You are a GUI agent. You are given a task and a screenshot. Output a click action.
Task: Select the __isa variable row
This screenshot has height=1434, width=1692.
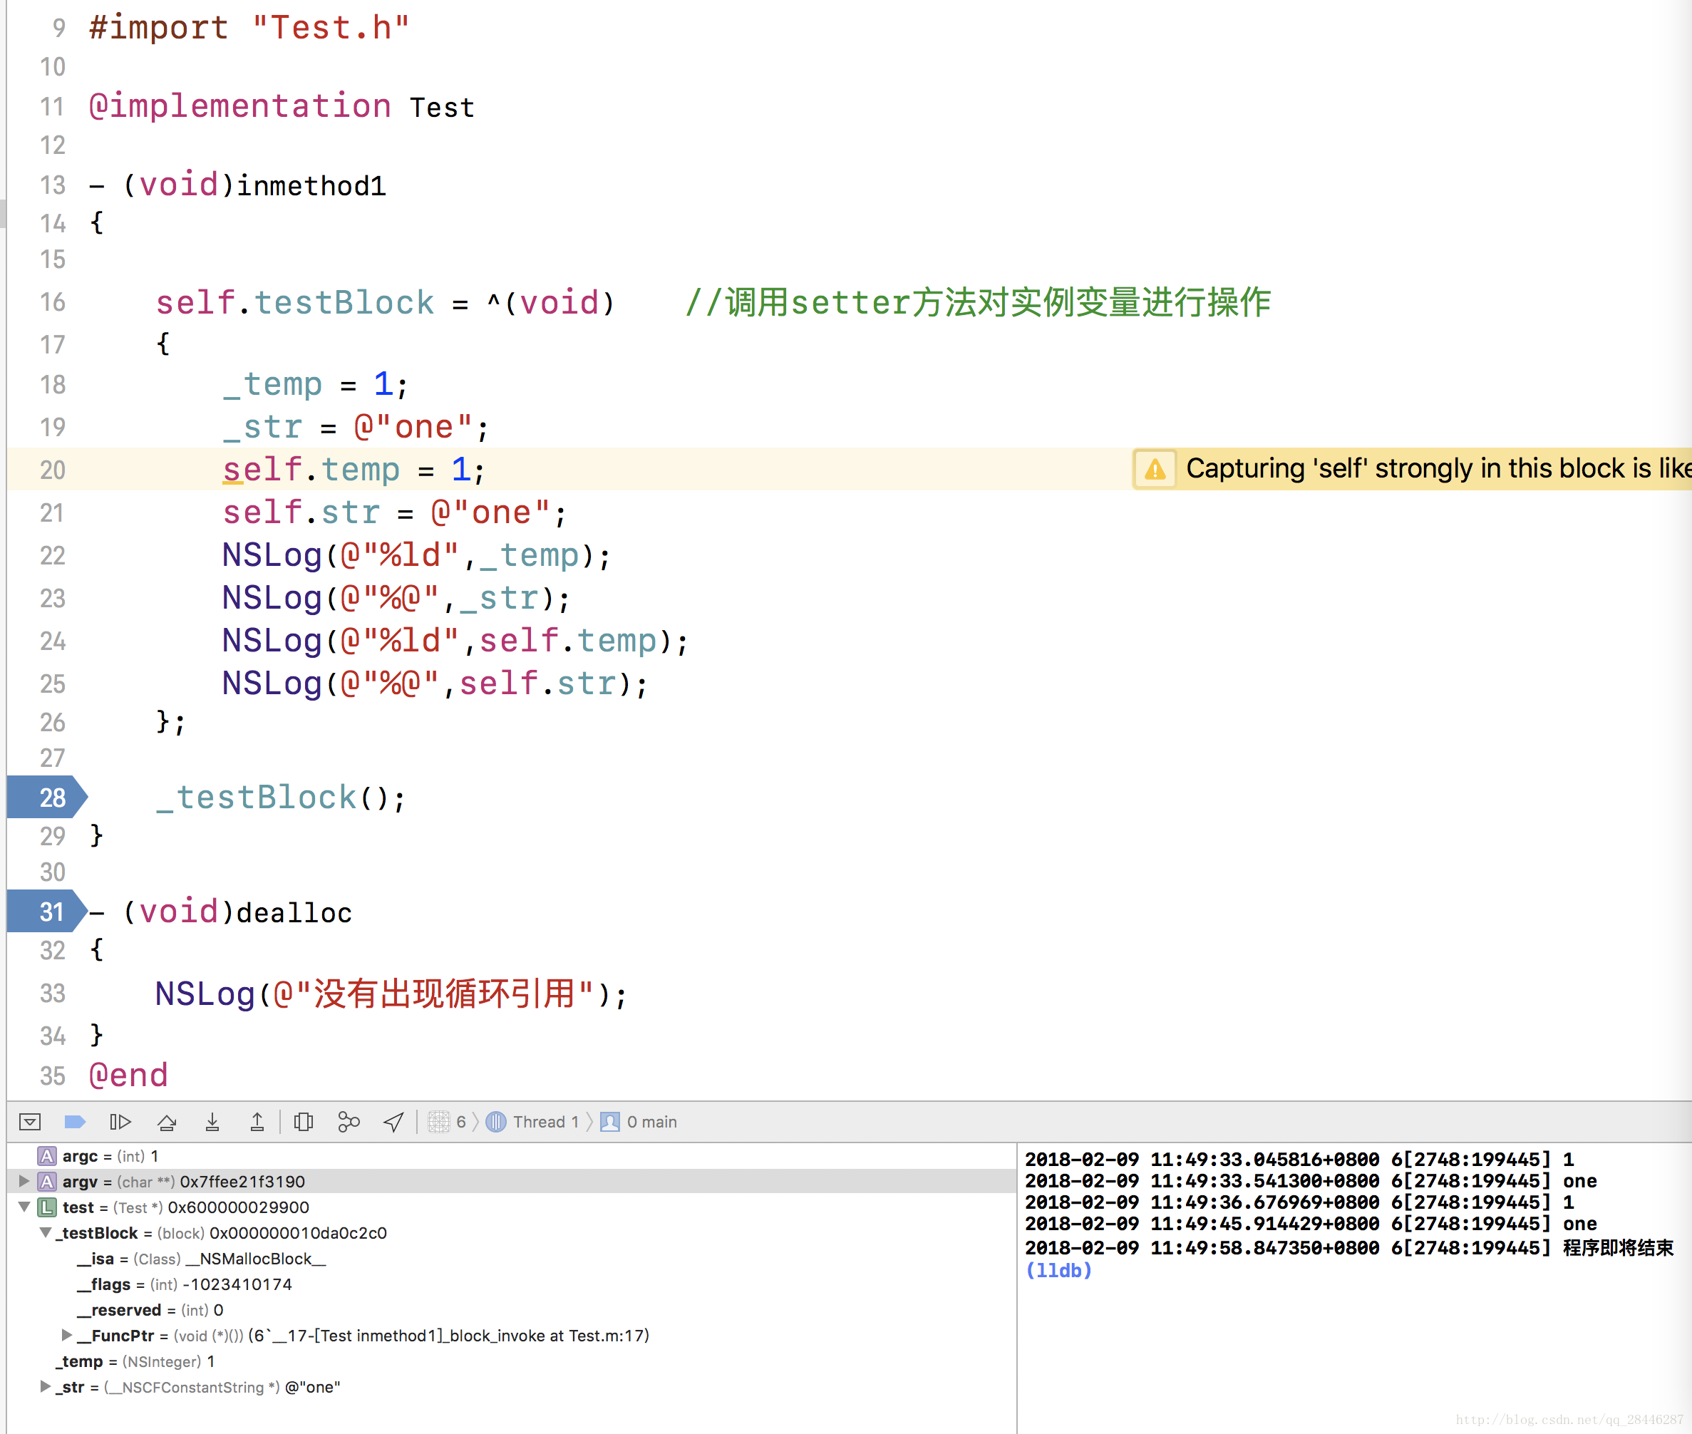click(x=510, y=1259)
